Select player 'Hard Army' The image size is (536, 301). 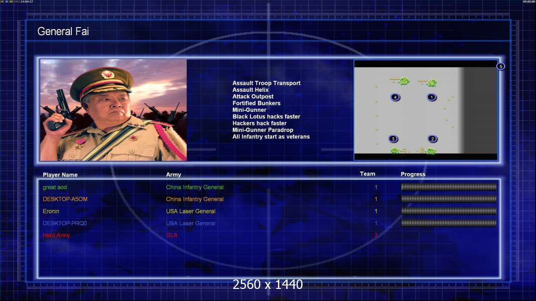56,235
